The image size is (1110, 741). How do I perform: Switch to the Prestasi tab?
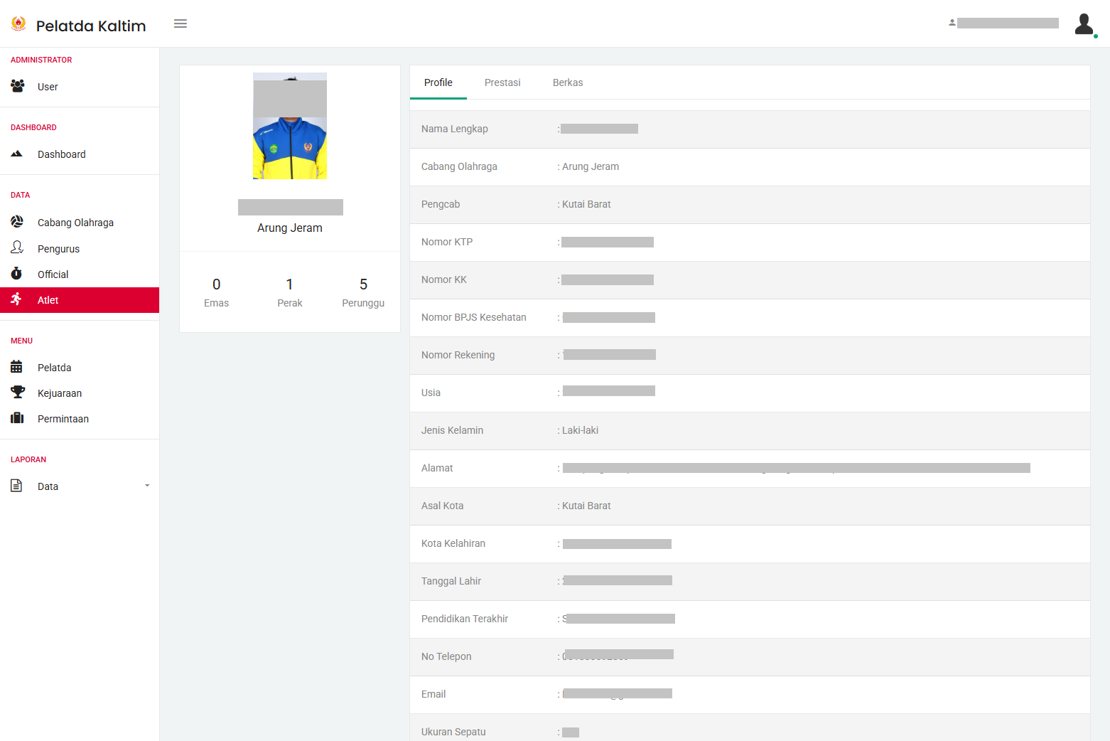click(x=502, y=82)
